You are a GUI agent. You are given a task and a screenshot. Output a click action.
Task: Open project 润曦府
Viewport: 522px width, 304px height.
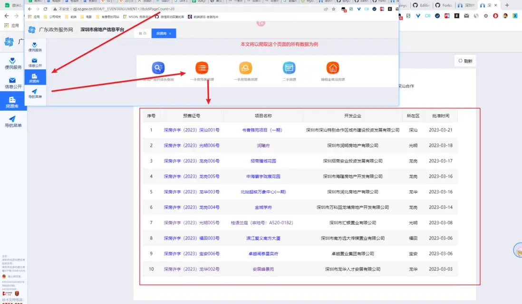263,145
